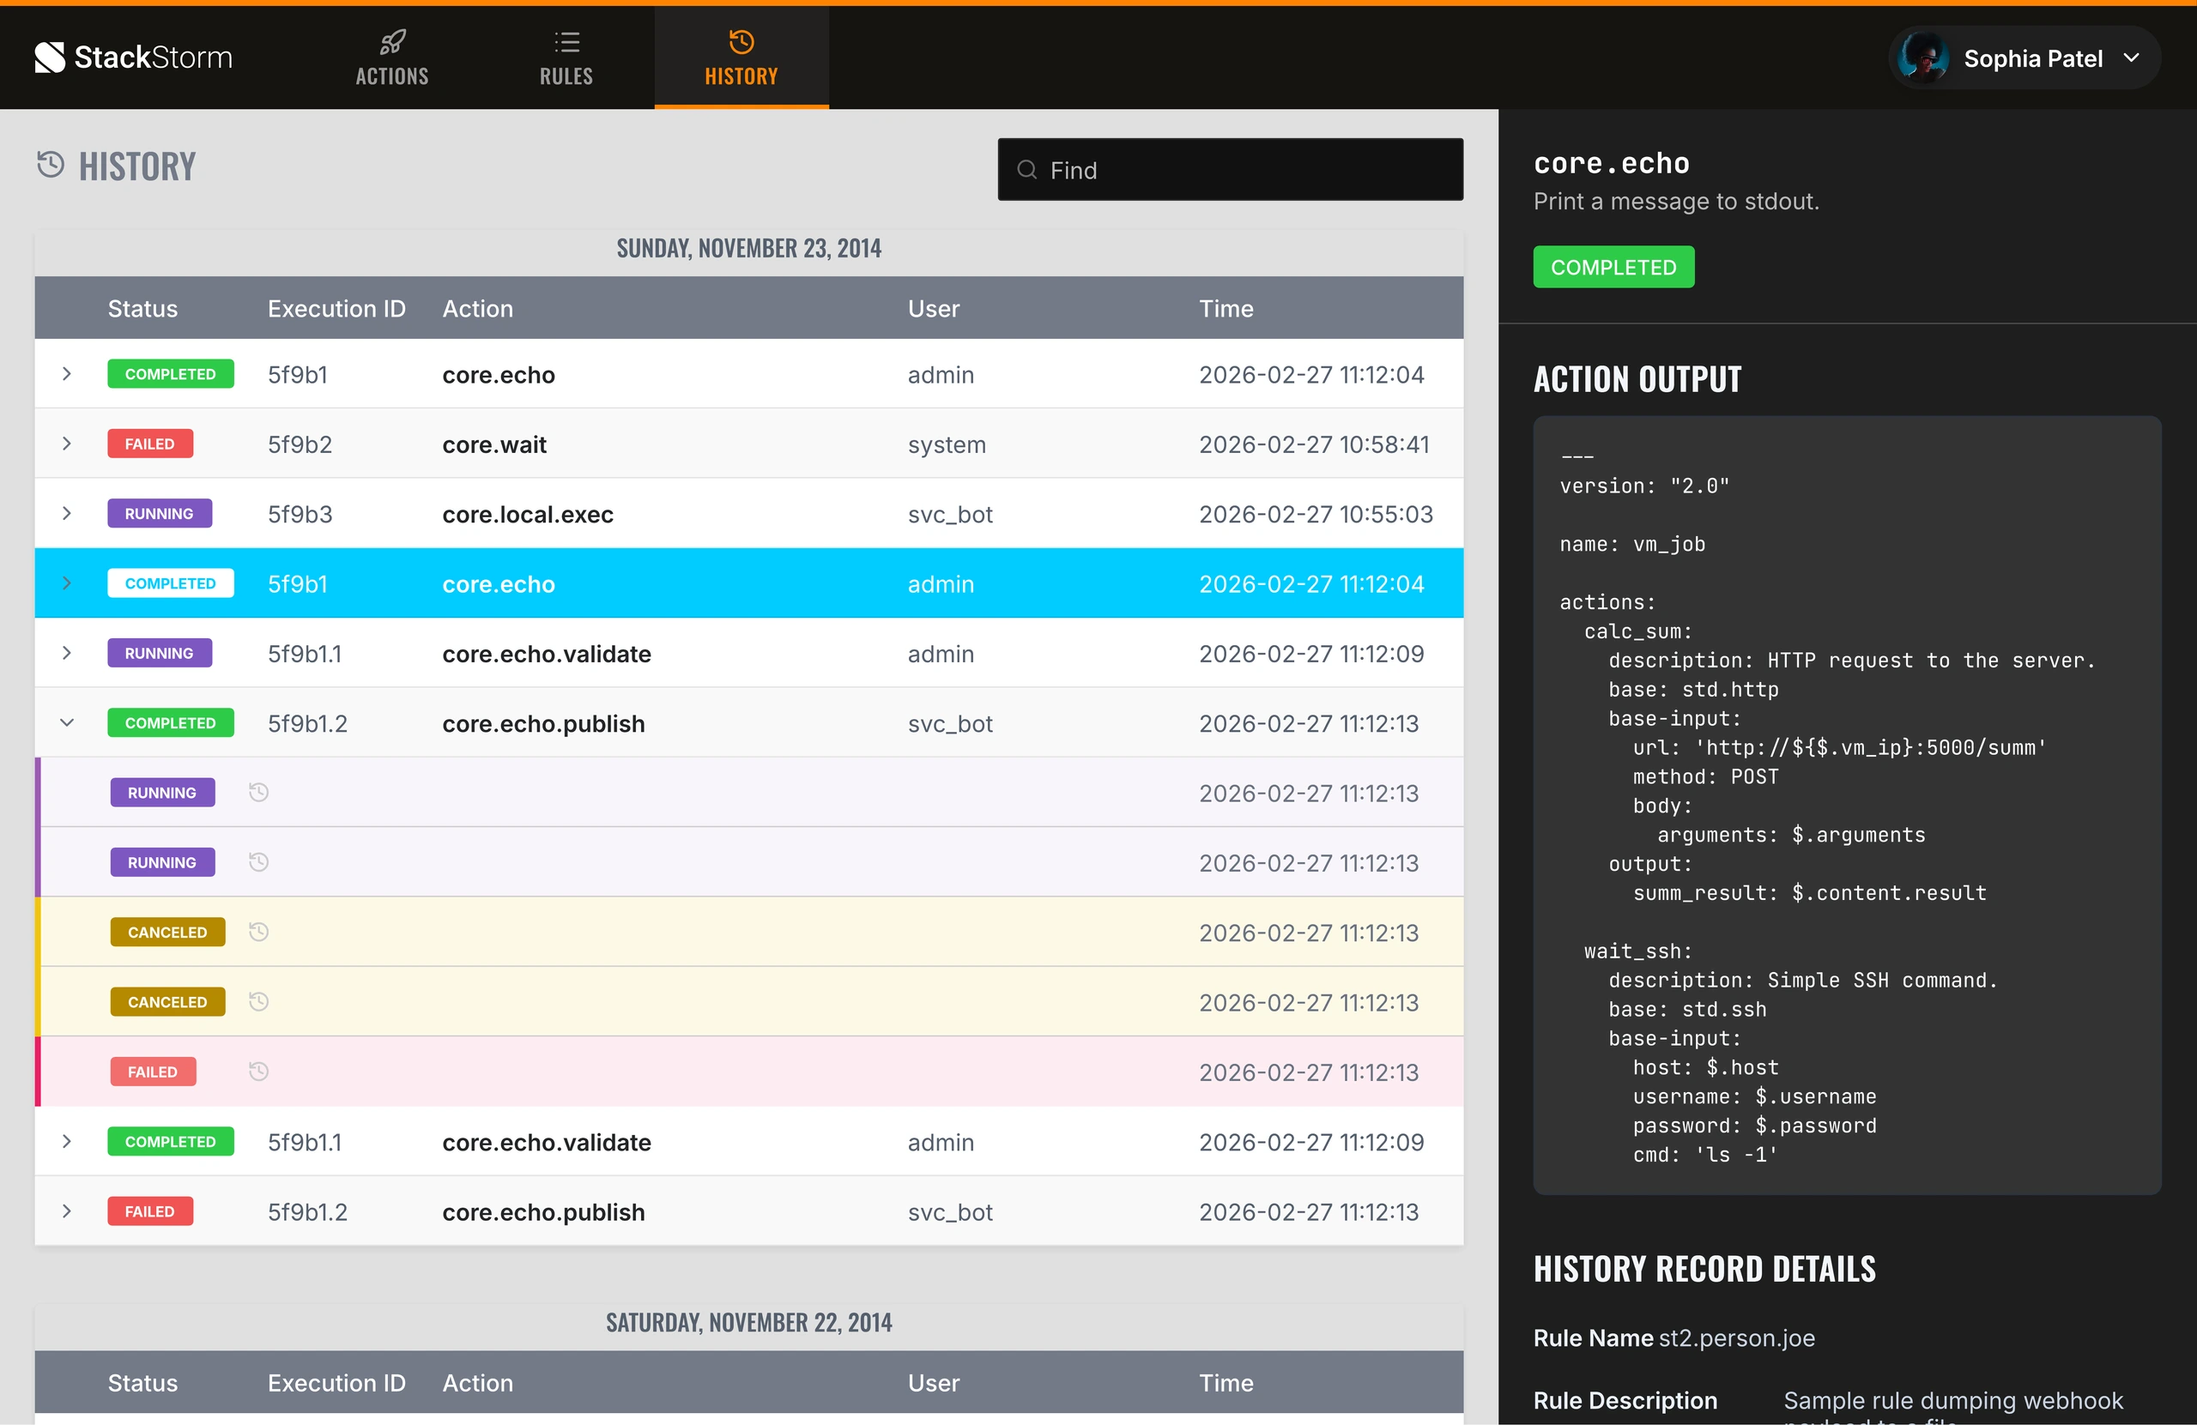
Task: Expand the highlighted core.echo row chevron
Action: (66, 583)
